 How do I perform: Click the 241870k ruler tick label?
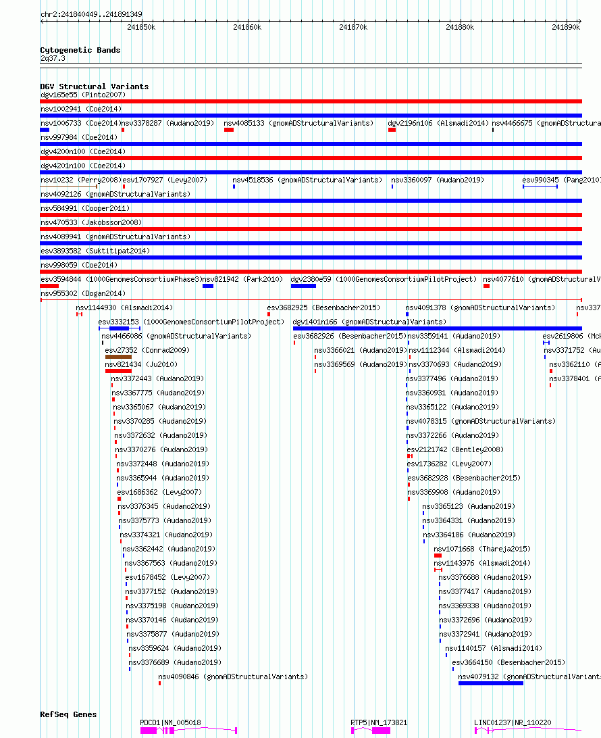point(353,27)
